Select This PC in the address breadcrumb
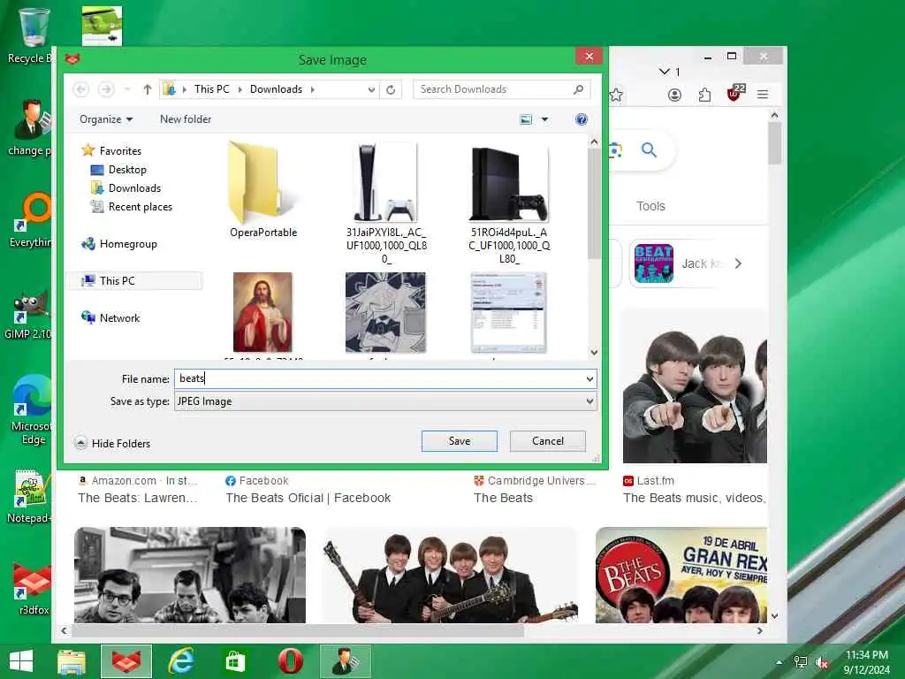The height and width of the screenshot is (679, 905). [x=212, y=89]
